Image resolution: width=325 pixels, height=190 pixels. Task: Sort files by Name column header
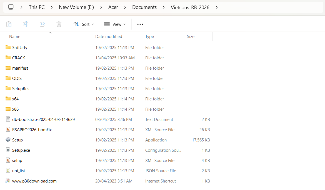(x=15, y=36)
